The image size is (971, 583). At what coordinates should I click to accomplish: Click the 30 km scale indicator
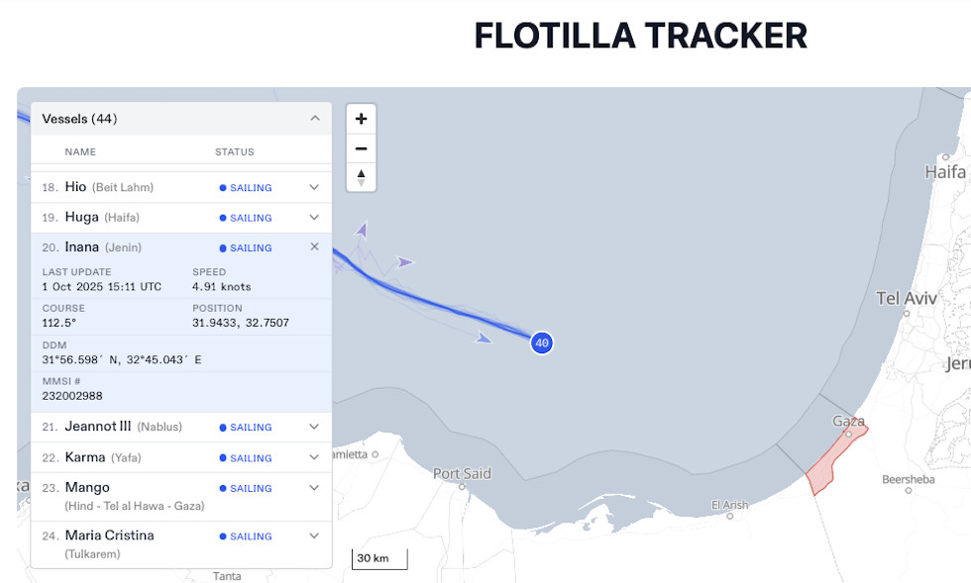tap(378, 558)
